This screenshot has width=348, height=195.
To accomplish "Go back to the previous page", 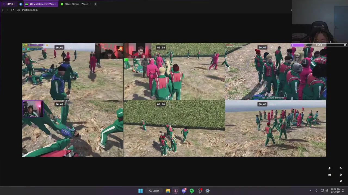I will coord(3,10).
